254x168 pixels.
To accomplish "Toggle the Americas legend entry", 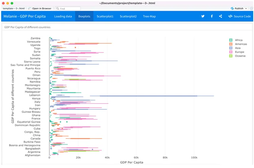I will [238, 44].
